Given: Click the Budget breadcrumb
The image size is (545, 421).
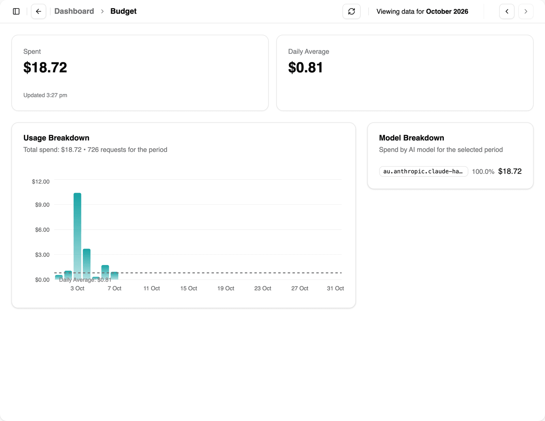Looking at the screenshot, I should click(x=123, y=11).
